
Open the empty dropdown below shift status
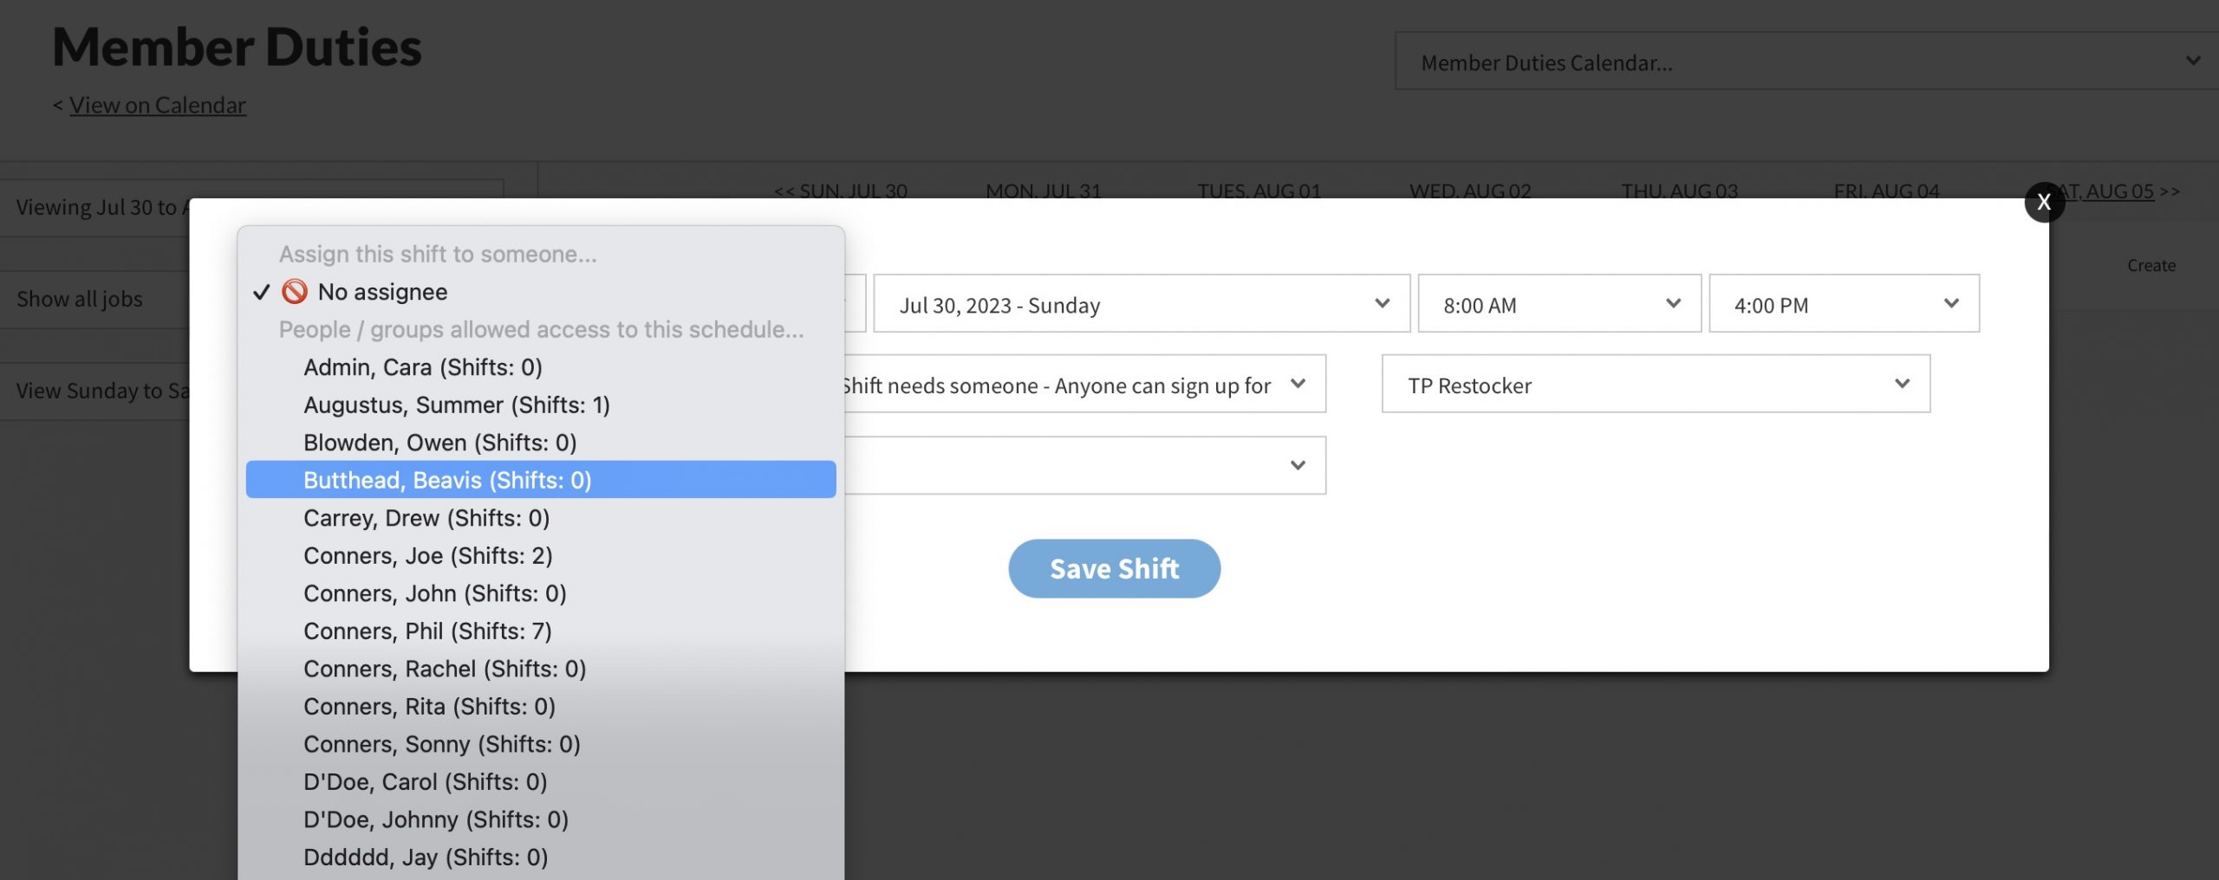[1083, 466]
